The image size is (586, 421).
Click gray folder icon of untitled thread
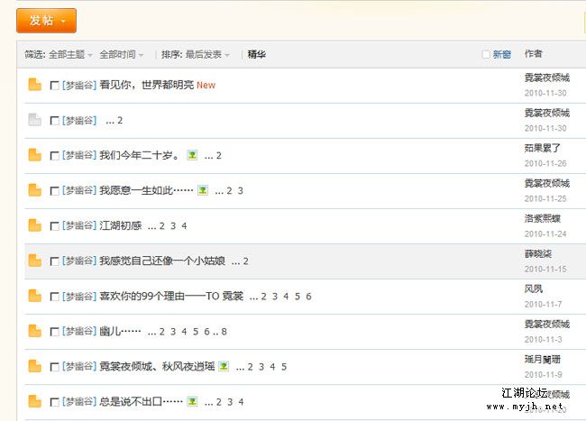point(35,120)
